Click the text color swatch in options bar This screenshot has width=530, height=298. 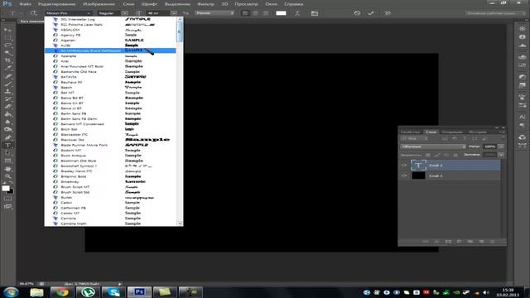click(x=281, y=13)
